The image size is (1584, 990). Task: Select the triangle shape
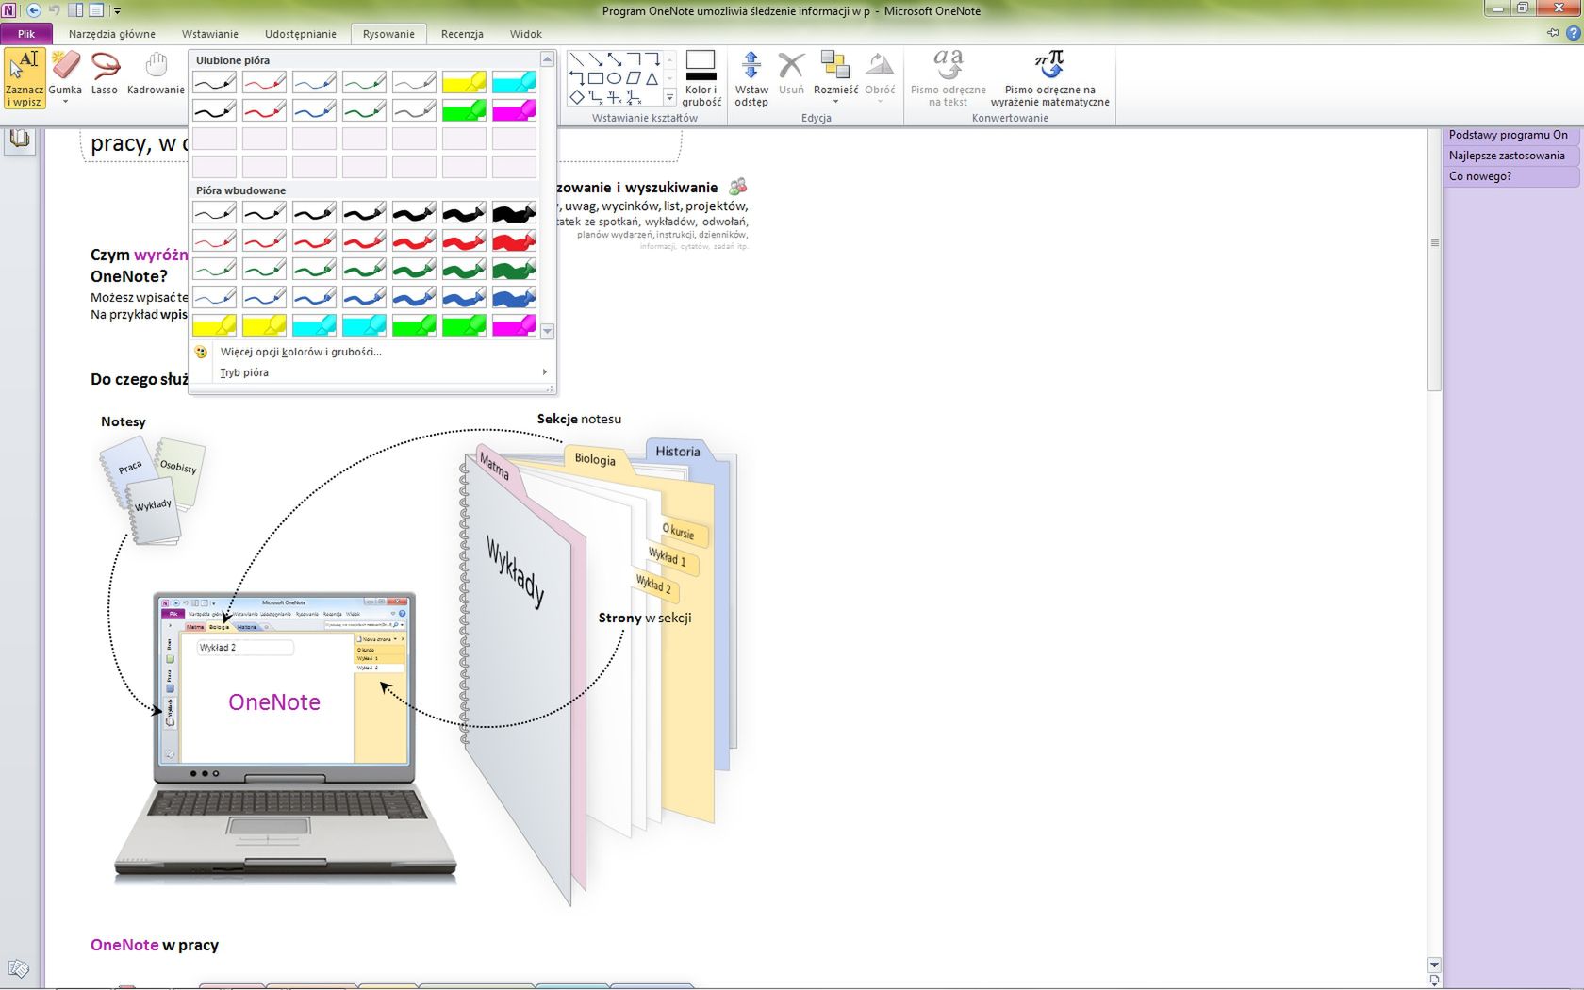click(x=652, y=78)
